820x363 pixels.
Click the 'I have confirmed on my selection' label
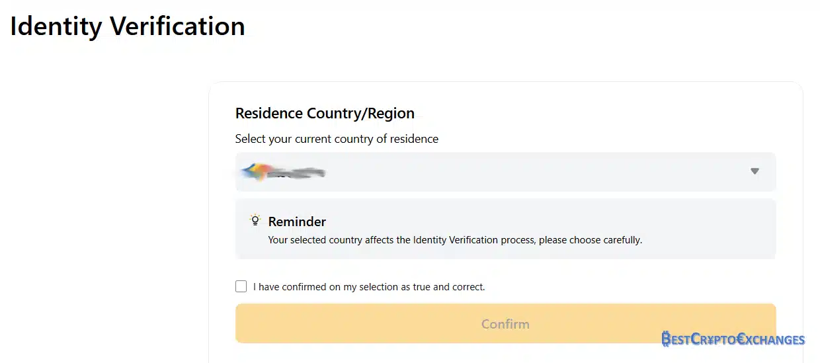pyautogui.click(x=369, y=287)
